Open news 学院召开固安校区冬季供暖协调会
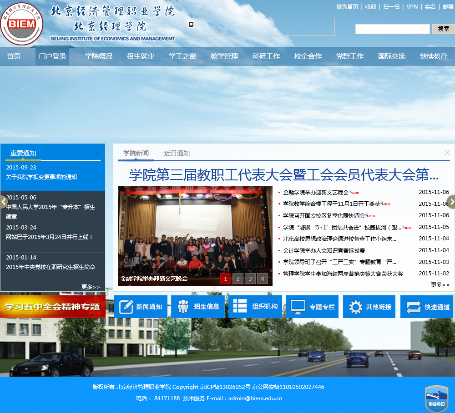Screen dimensions: 455x413 (x=324, y=216)
